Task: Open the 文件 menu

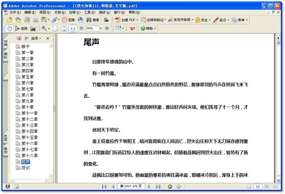Action: tap(15, 12)
